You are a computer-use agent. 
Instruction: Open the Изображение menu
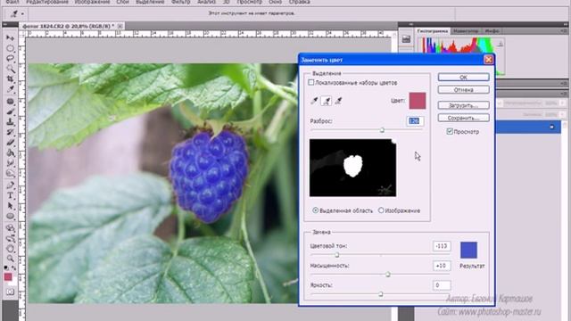(x=92, y=2)
